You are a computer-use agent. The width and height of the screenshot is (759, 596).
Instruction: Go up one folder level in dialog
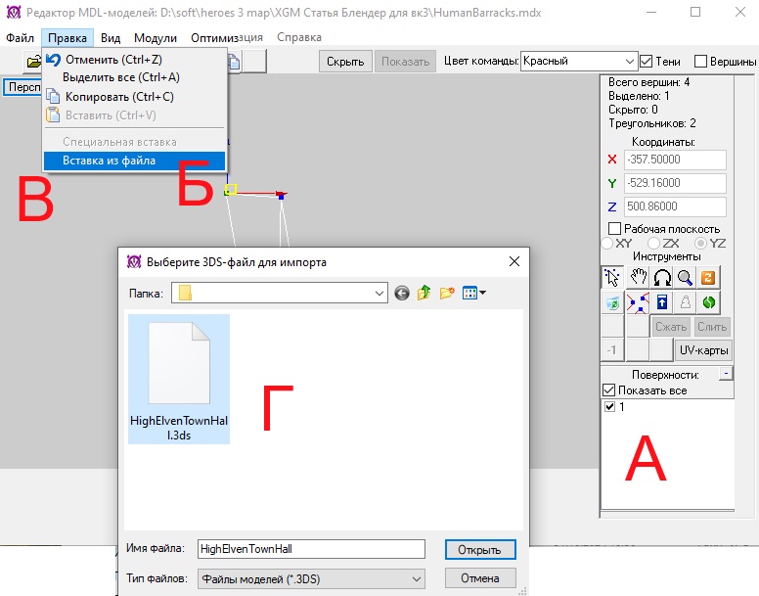tap(424, 293)
